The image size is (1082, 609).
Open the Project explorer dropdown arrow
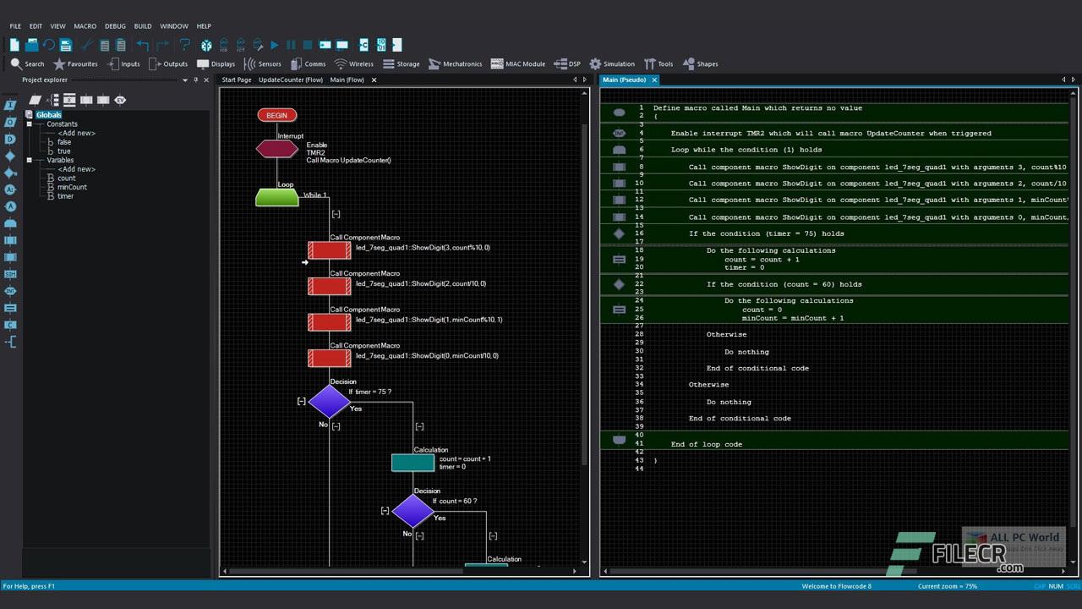coord(185,80)
